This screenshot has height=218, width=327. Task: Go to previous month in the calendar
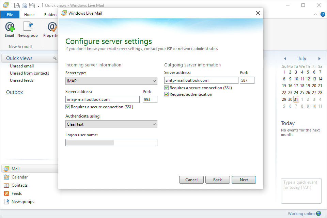pos(285,59)
